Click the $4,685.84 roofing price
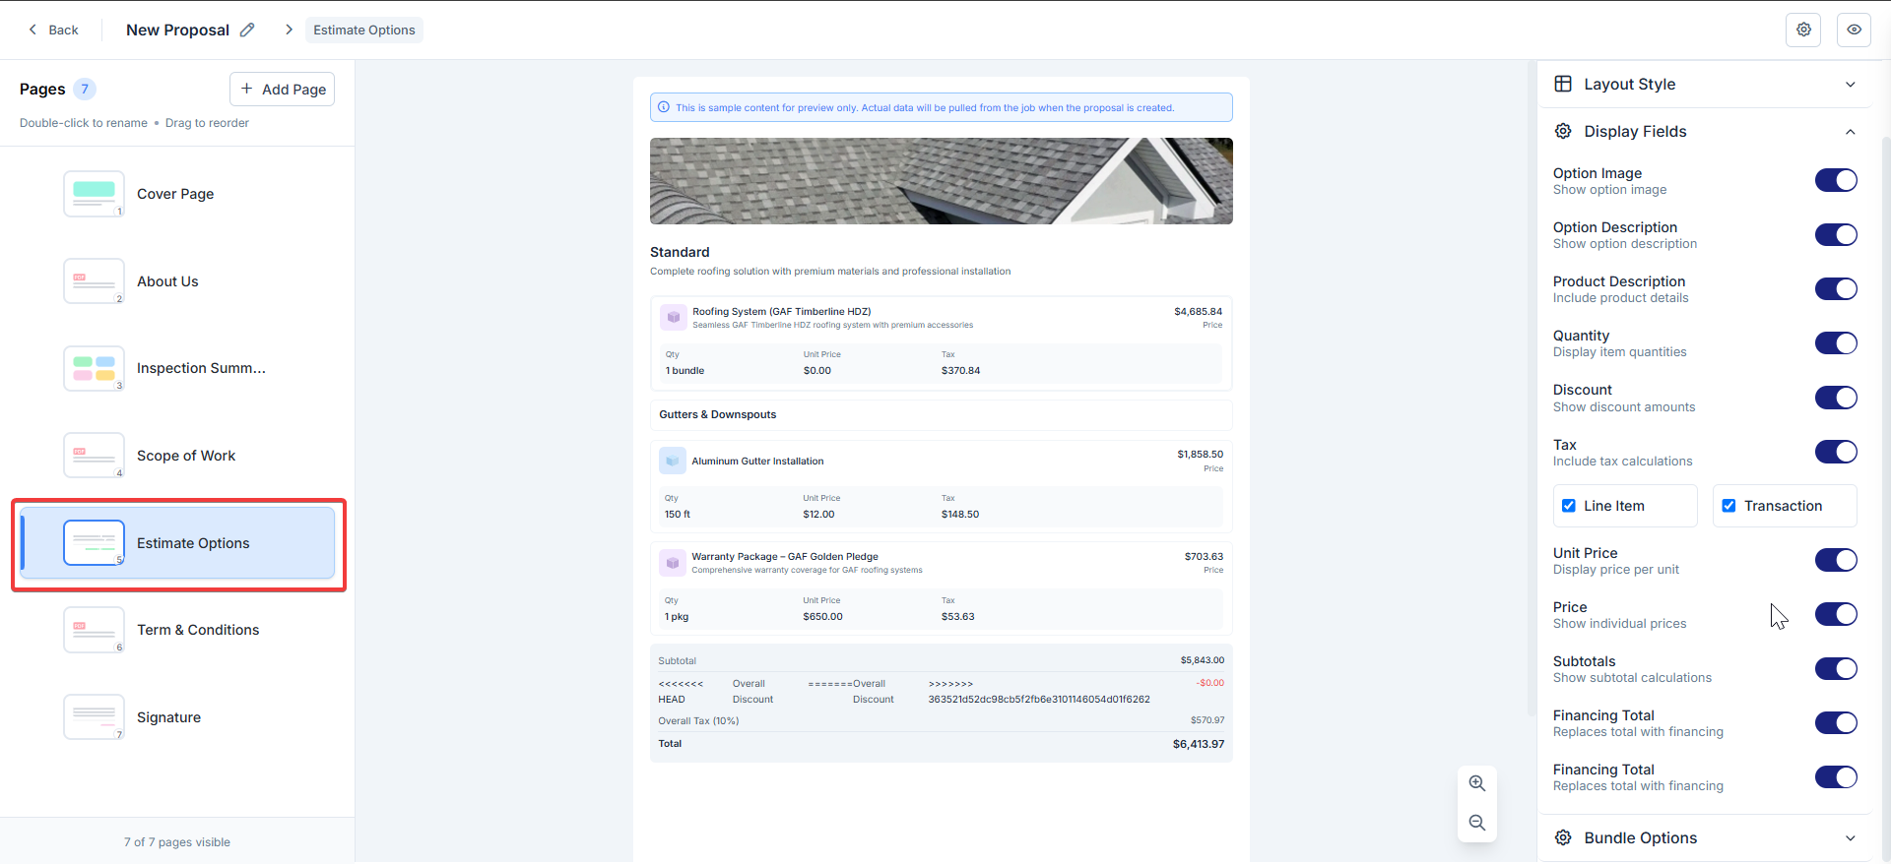This screenshot has width=1891, height=864. coord(1198,311)
